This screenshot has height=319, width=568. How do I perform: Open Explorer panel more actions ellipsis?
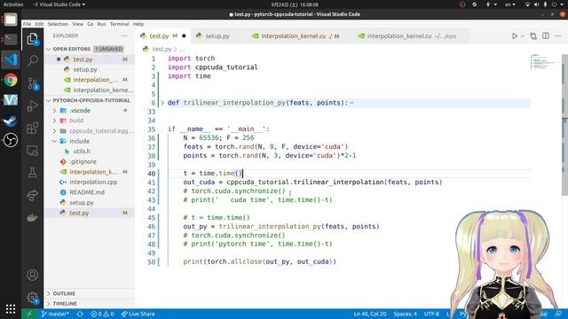coord(124,35)
